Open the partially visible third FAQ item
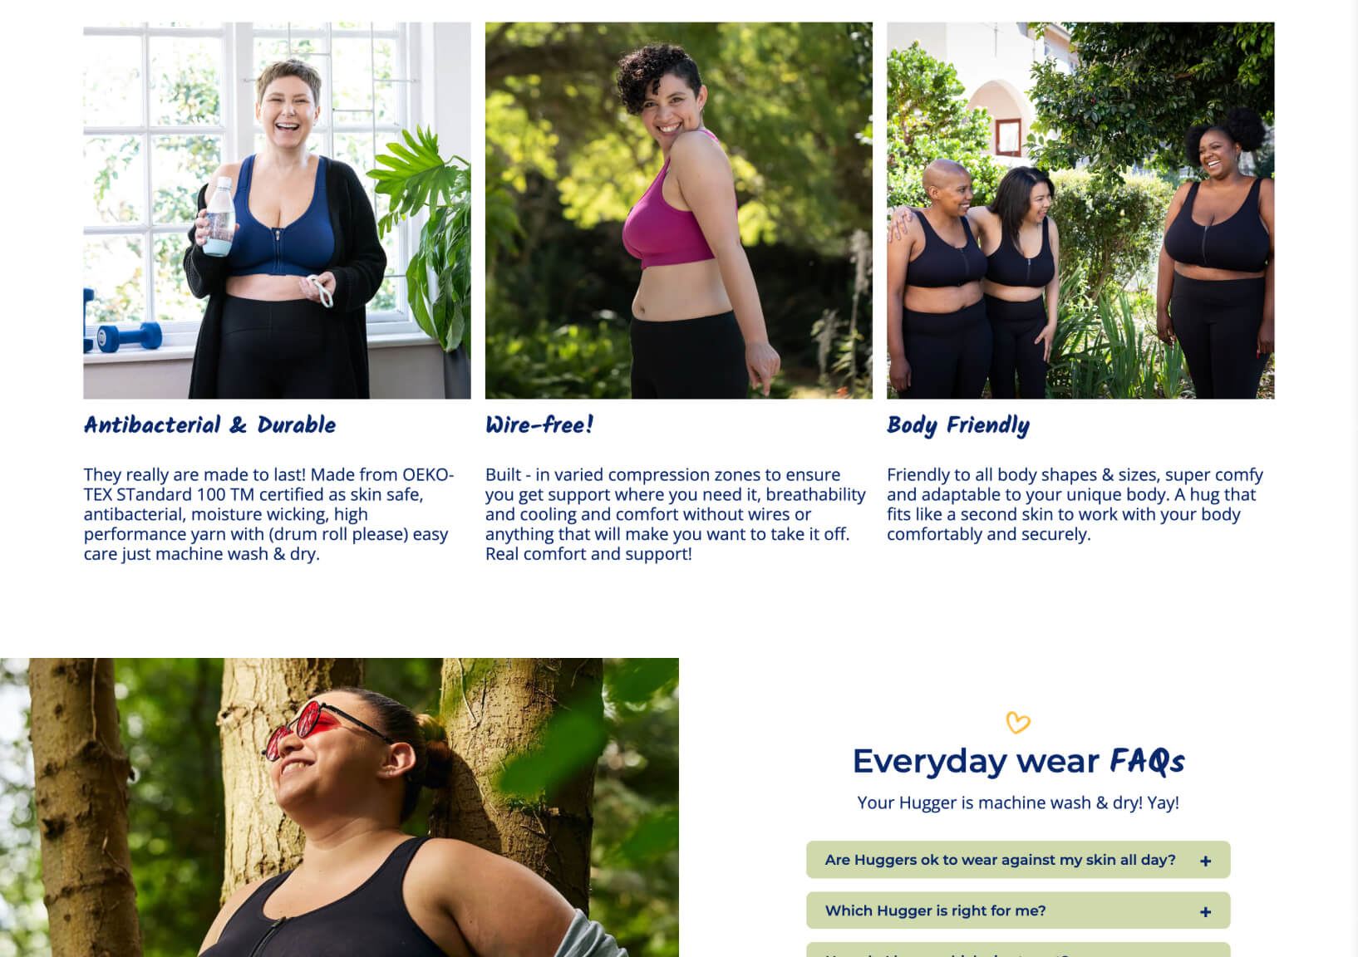Screen dimensions: 1358x957 [1018, 950]
